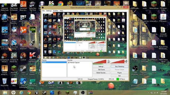Click the Settings... button in OBS
170x95 pixels.
pyautogui.click(x=101, y=66)
